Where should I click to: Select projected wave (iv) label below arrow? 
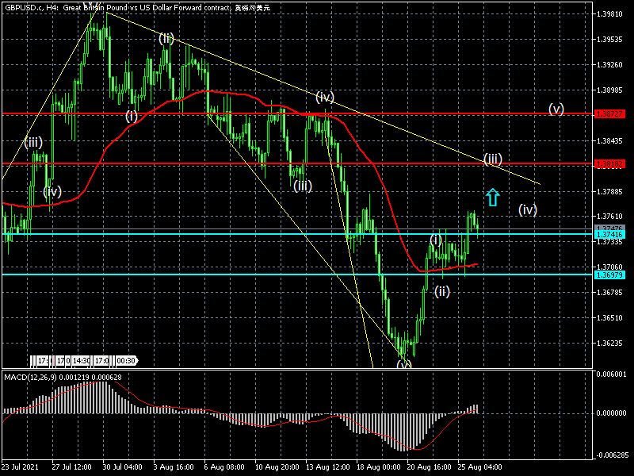(528, 209)
